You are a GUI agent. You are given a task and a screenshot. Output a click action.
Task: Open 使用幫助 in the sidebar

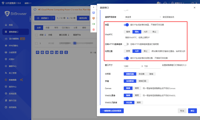click(12, 107)
